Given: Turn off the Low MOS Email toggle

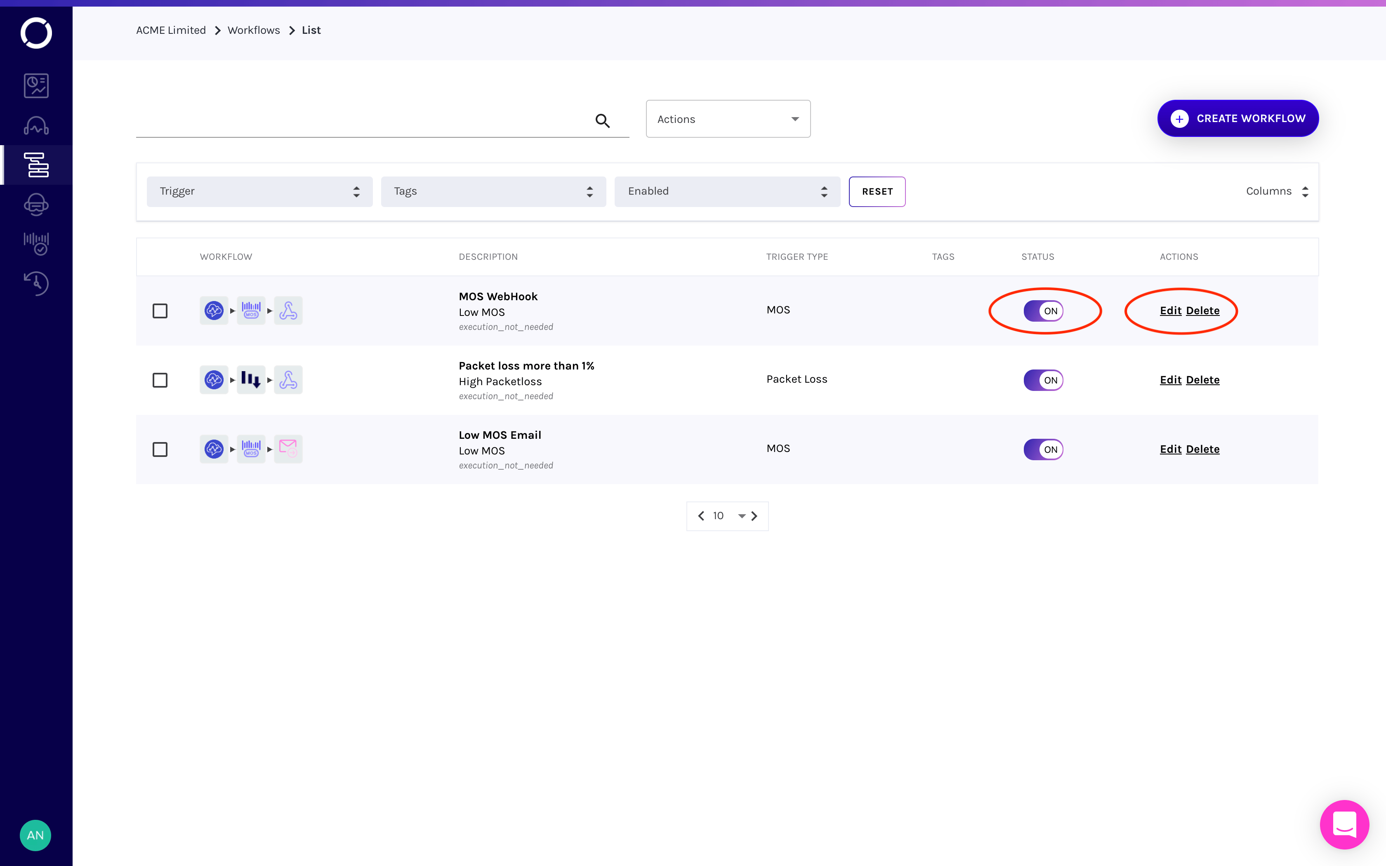Looking at the screenshot, I should click(1043, 449).
